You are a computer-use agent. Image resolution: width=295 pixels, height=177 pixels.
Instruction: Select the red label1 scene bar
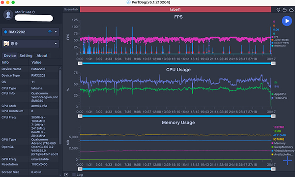(x=176, y=9)
